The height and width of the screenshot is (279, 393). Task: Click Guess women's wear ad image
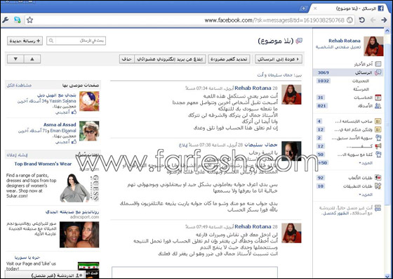[x=79, y=188]
